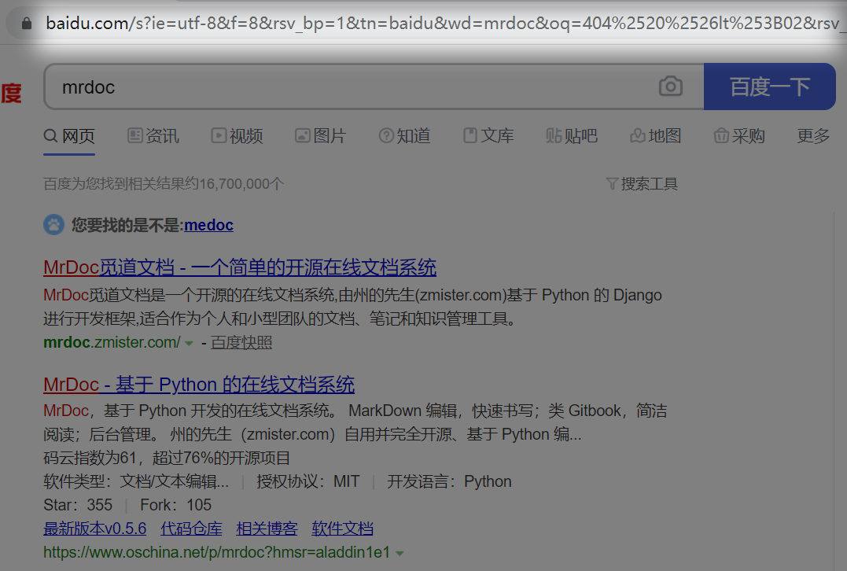The height and width of the screenshot is (571, 847).
Task: Open the 图片 tab
Action: [x=320, y=135]
